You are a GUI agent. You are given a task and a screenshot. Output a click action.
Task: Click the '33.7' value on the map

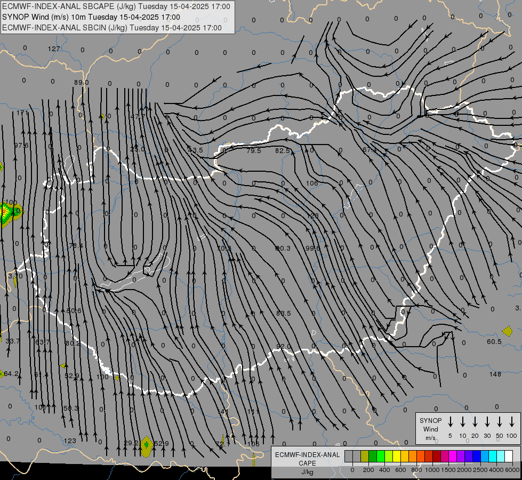click(x=13, y=341)
